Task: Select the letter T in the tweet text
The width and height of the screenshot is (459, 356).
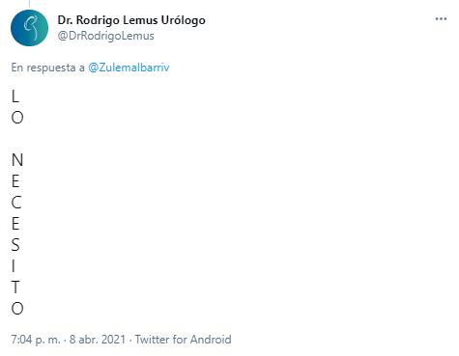Action: pos(15,288)
